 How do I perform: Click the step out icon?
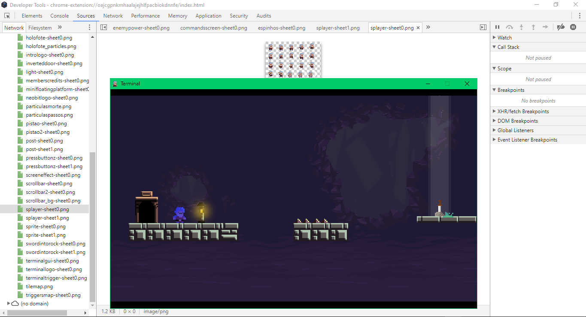pyautogui.click(x=533, y=27)
